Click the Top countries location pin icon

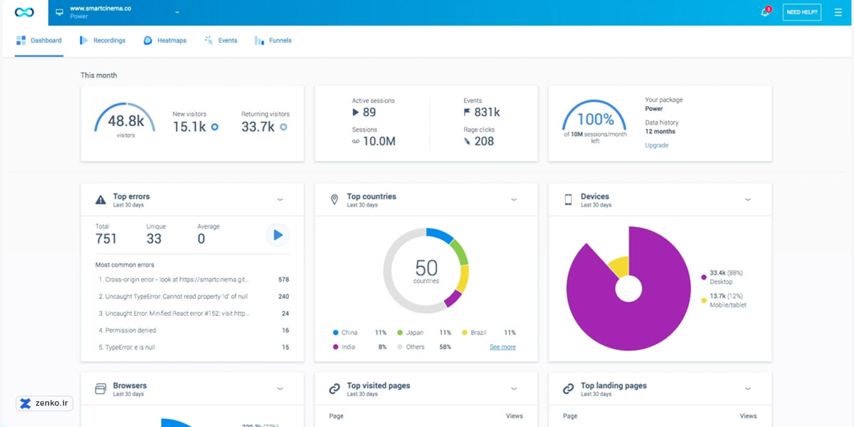334,200
